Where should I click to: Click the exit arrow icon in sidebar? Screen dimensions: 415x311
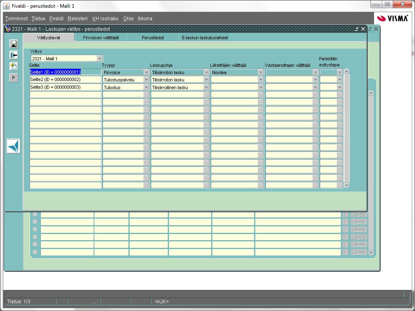[x=14, y=55]
